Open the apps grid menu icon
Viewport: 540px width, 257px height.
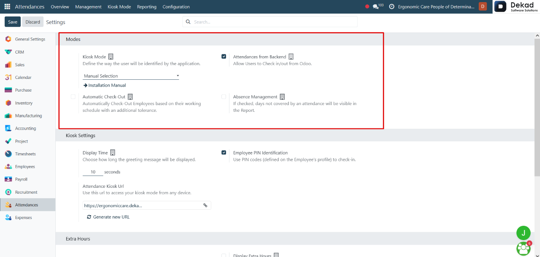pos(7,7)
